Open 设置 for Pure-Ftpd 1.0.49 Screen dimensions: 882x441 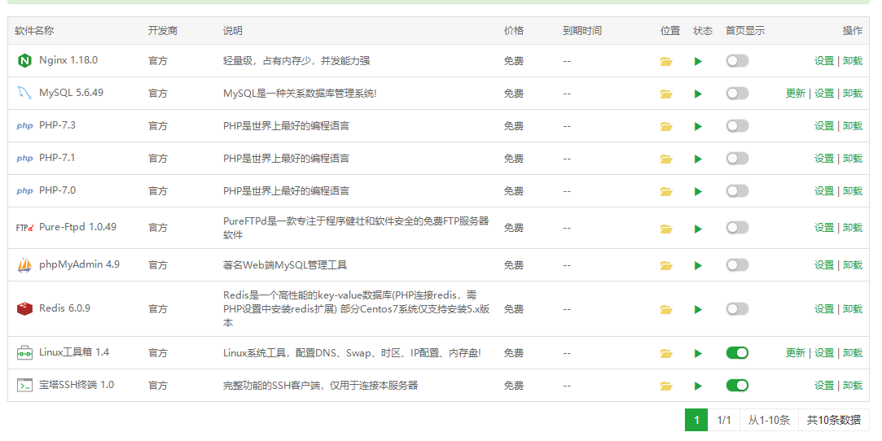(824, 228)
